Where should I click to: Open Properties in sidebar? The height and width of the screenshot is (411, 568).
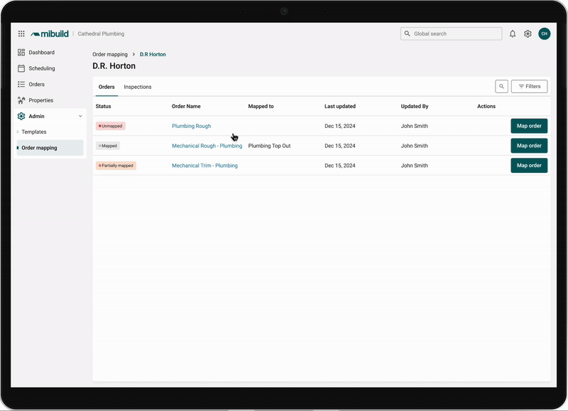point(41,100)
